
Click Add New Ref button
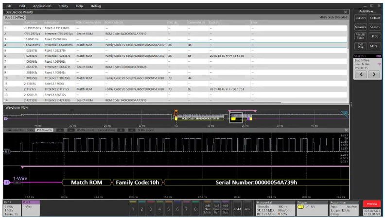click(216, 208)
